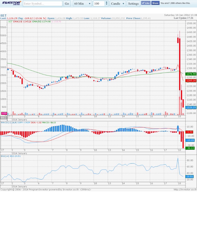
Task: Click the EMA(50) 1274.98 legend text
Action: pos(42,22)
